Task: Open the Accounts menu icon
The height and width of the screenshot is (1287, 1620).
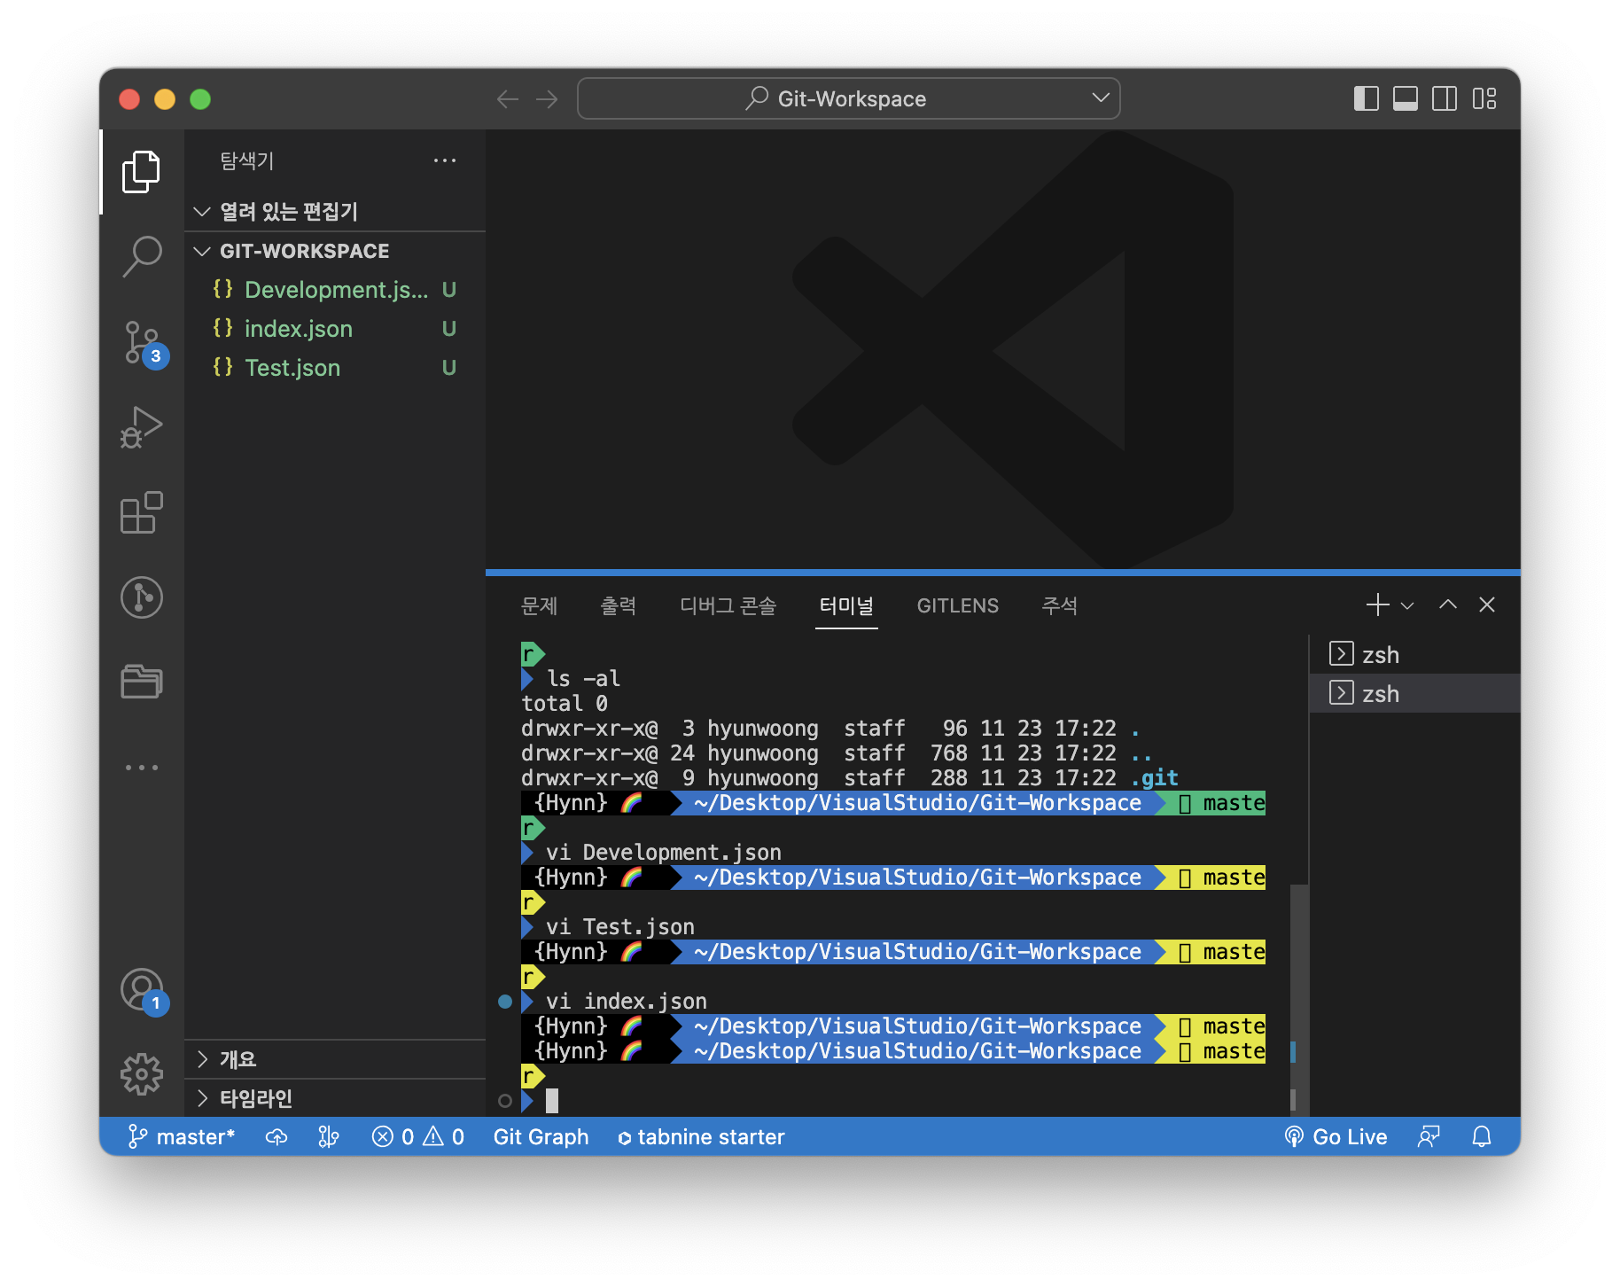Action: (141, 990)
